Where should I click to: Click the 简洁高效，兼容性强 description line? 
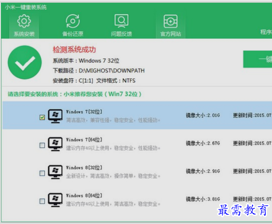click(x=113, y=120)
